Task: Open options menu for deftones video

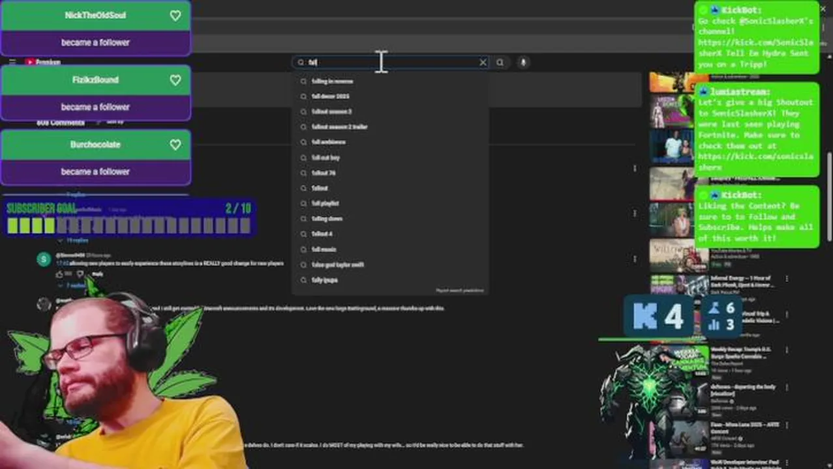Action: point(787,389)
